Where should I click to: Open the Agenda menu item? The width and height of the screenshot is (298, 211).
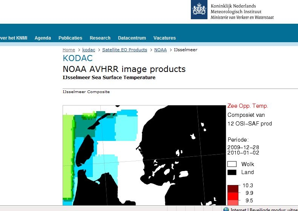click(x=43, y=38)
